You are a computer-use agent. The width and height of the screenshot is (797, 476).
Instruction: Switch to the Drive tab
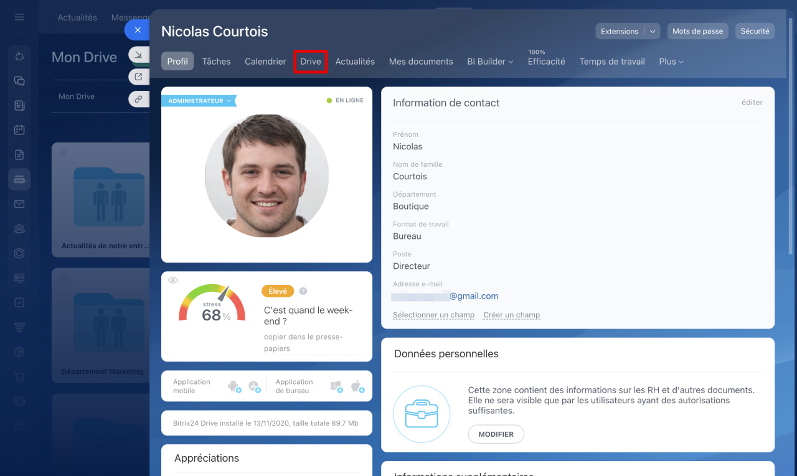(x=311, y=62)
